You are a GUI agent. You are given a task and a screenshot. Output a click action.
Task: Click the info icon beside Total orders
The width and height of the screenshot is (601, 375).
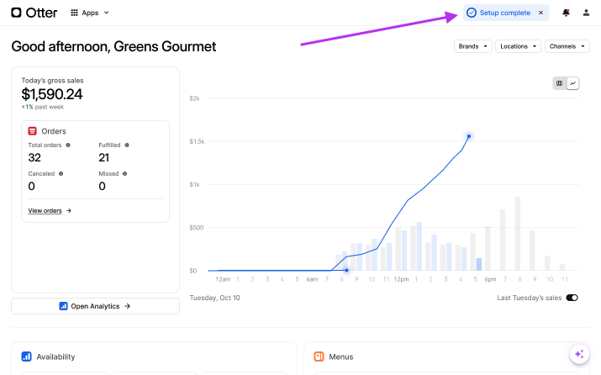(68, 145)
